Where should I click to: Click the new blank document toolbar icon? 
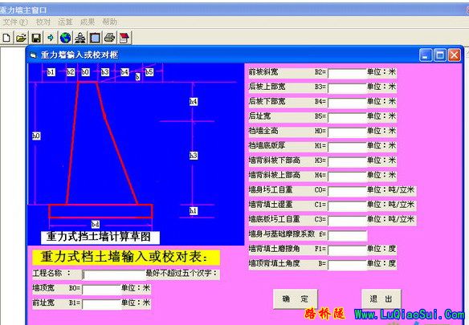(6, 38)
